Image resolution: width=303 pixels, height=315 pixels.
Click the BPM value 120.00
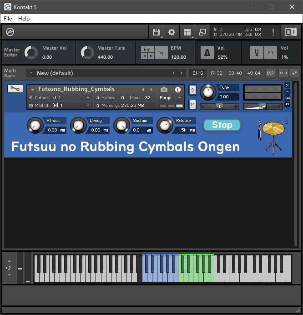(x=178, y=57)
